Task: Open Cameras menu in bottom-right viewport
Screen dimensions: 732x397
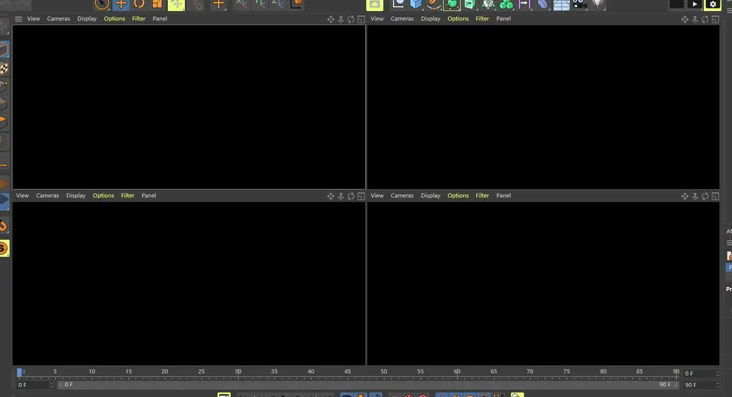Action: 402,195
